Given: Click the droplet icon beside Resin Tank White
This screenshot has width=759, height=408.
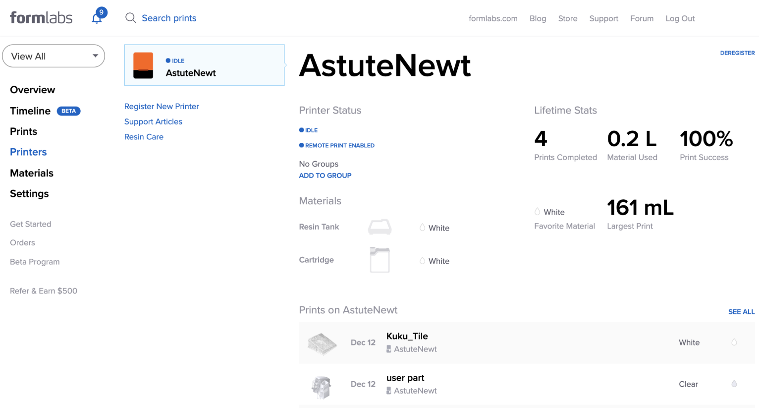Looking at the screenshot, I should click(x=422, y=228).
